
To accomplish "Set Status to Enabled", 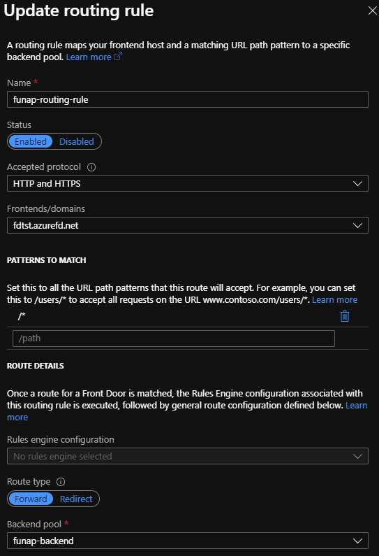I will [31, 141].
